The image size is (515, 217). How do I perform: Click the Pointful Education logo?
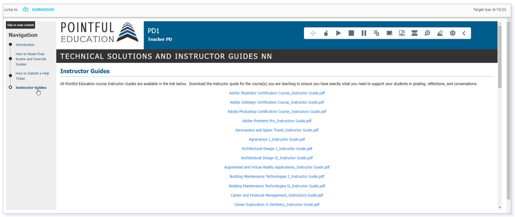click(100, 32)
